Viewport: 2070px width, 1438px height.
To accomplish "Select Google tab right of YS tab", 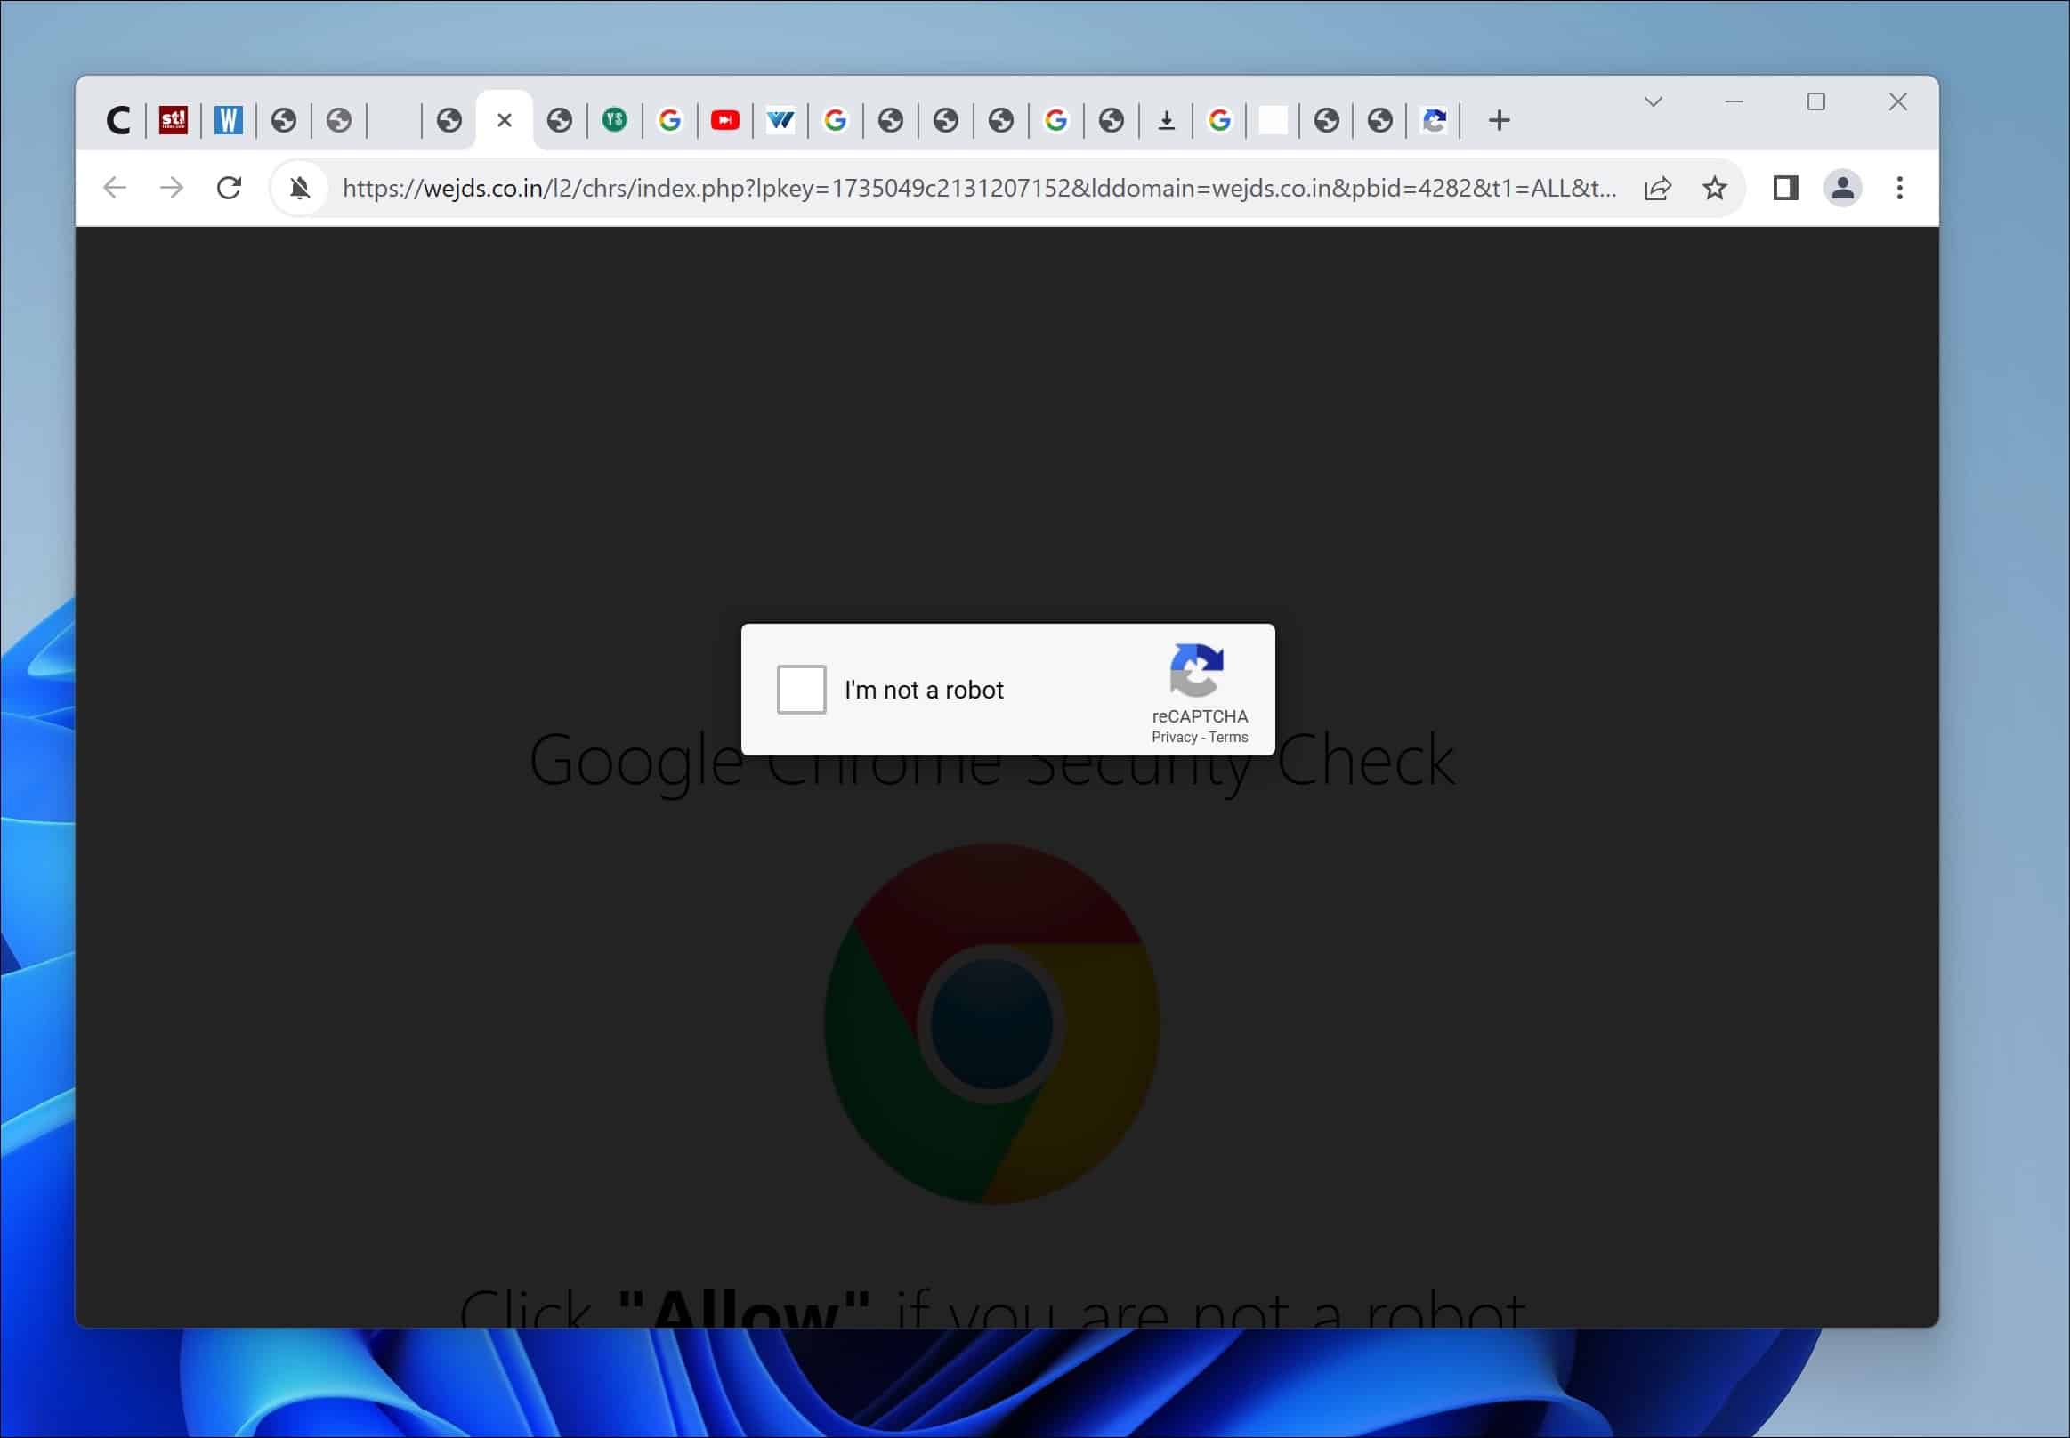I will pyautogui.click(x=669, y=120).
